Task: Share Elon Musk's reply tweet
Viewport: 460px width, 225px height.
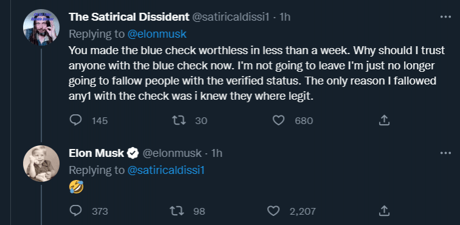Action: [384, 210]
